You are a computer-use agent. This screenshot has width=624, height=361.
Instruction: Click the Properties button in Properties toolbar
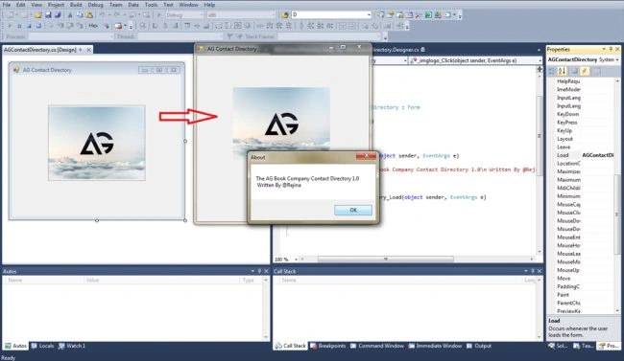pos(574,71)
